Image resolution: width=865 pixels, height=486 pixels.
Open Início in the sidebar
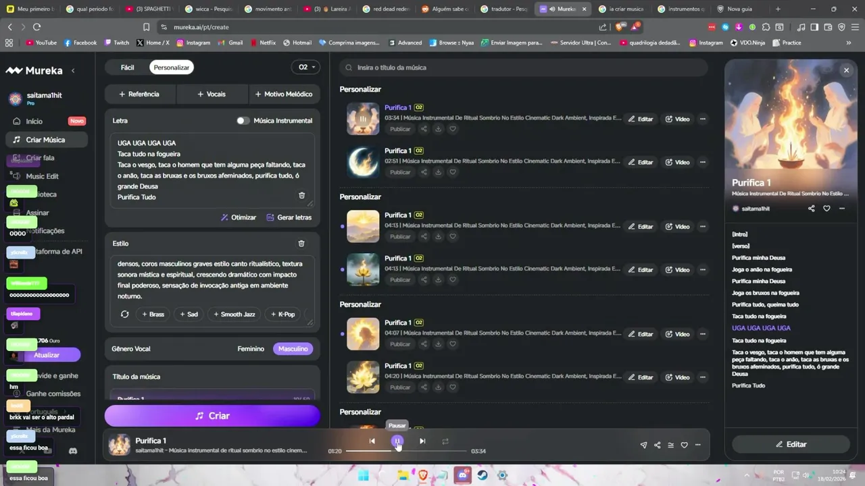pyautogui.click(x=46, y=122)
